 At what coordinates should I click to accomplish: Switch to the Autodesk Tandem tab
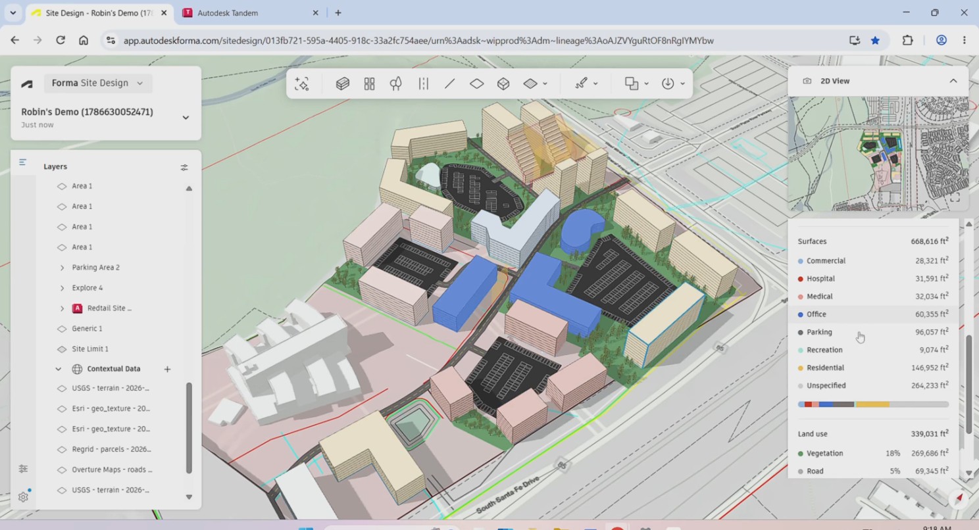[x=250, y=12]
